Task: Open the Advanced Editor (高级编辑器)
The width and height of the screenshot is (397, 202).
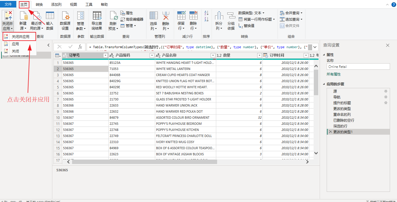Action: pos(132,19)
